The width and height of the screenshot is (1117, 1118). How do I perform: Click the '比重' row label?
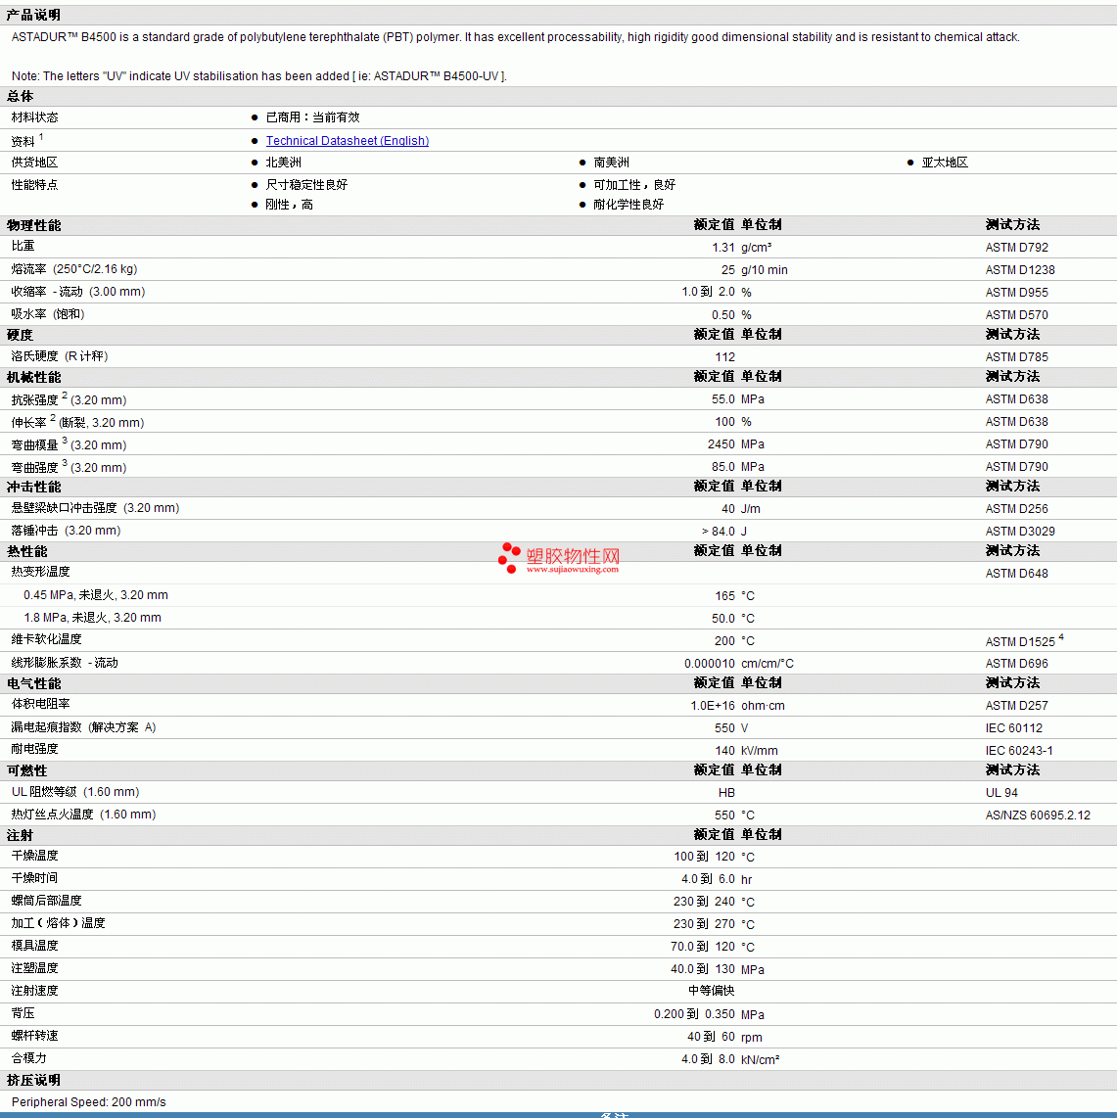[23, 246]
